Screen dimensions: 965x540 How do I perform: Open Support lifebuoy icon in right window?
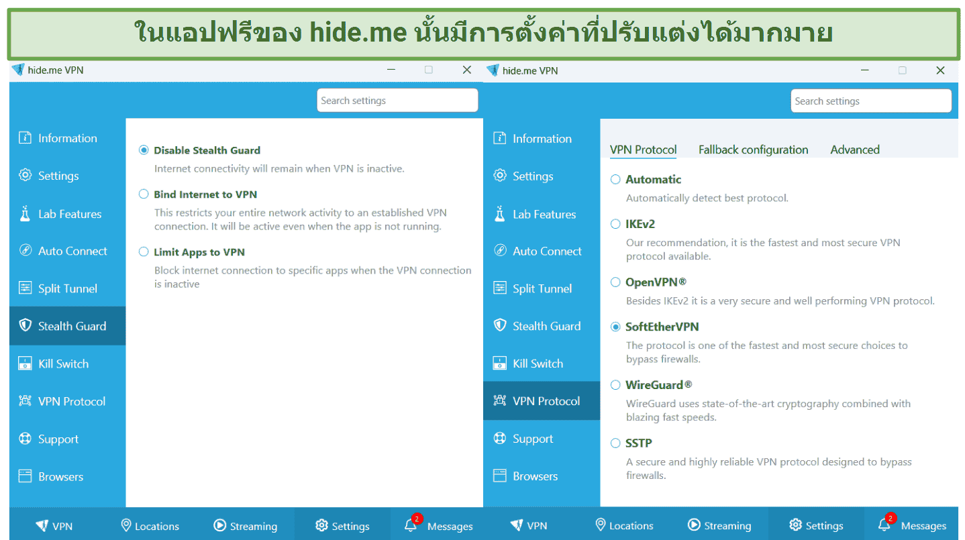(500, 439)
